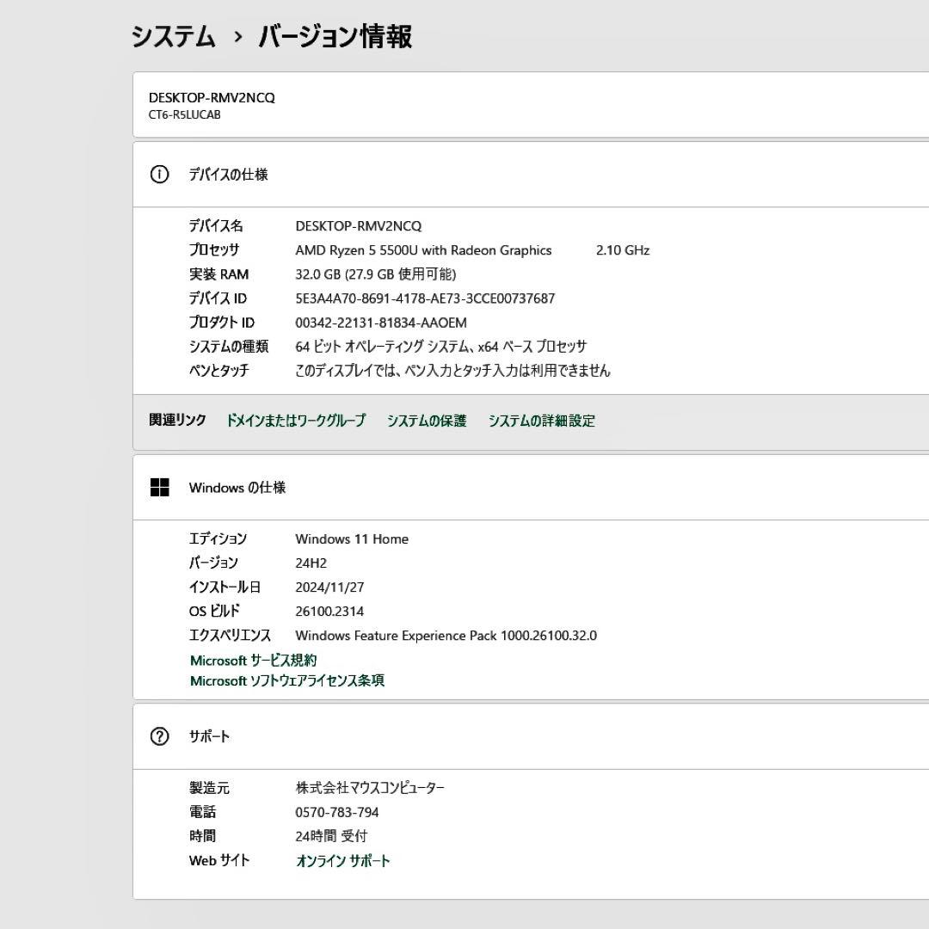Open システムの詳細設定 link
The height and width of the screenshot is (929, 929).
coord(542,420)
